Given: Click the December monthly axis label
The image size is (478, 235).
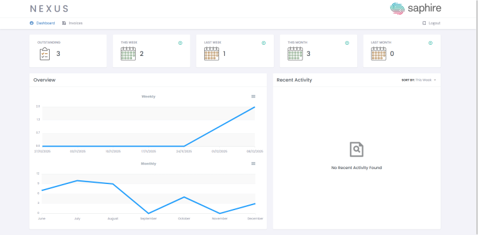Looking at the screenshot, I should click(x=255, y=219).
